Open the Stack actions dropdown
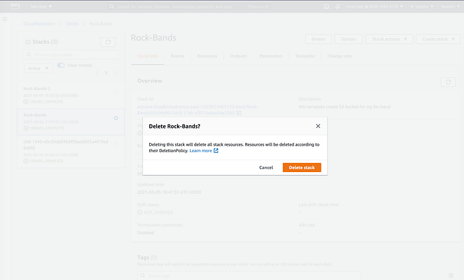This screenshot has height=280, width=464. (x=390, y=39)
